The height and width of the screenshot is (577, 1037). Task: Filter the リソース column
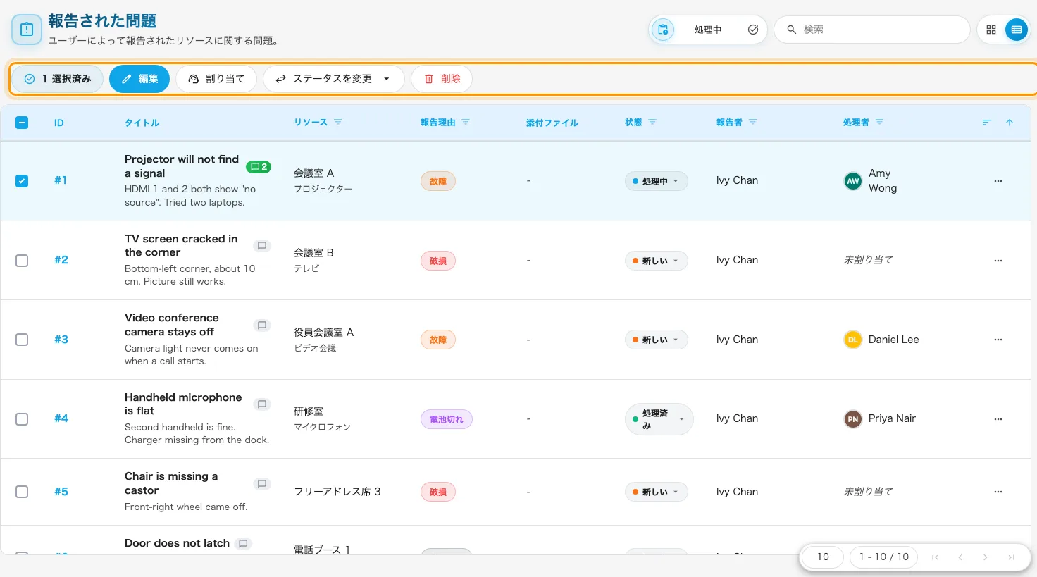point(338,122)
